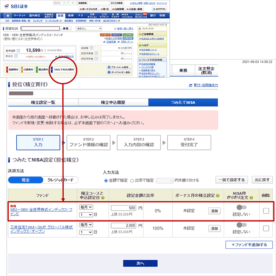Click 投資信託 search text field
The width and height of the screenshot is (276, 276).
[x=40, y=28]
